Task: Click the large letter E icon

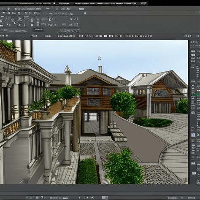Action: (50, 19)
